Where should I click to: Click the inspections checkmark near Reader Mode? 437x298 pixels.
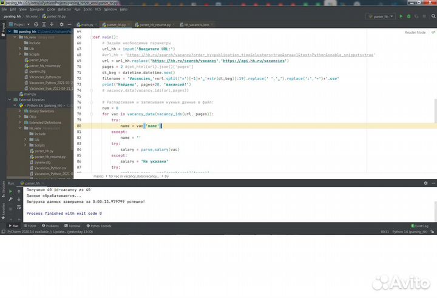click(433, 32)
